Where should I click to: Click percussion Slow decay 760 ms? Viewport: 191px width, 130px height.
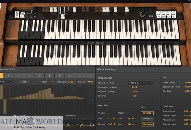click(x=131, y=119)
